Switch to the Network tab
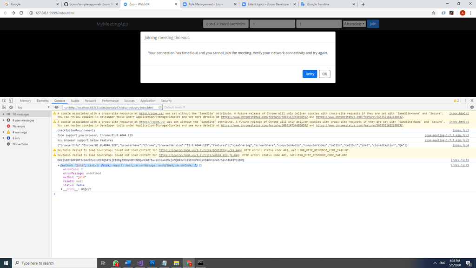Screen dimensions: 476x268 90,100
